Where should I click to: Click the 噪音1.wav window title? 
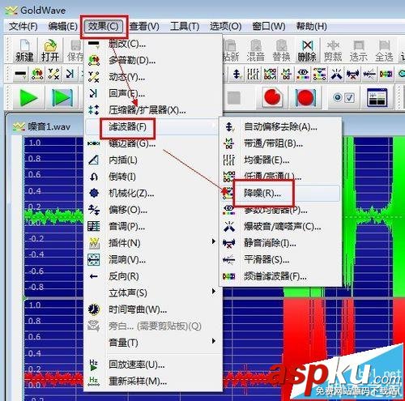click(49, 126)
